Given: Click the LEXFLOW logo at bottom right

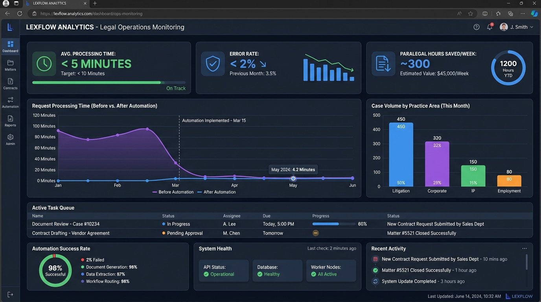Looking at the screenshot, I should [519, 296].
